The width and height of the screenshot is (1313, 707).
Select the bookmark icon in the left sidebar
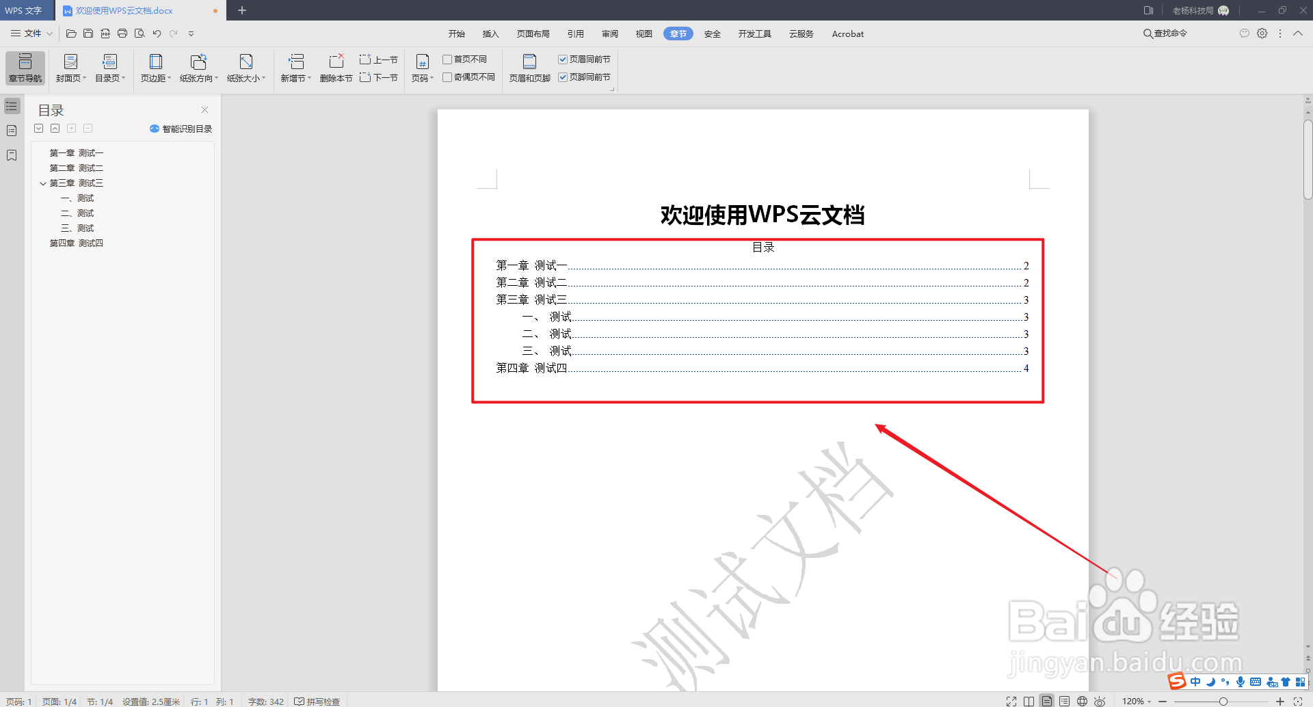click(x=11, y=155)
